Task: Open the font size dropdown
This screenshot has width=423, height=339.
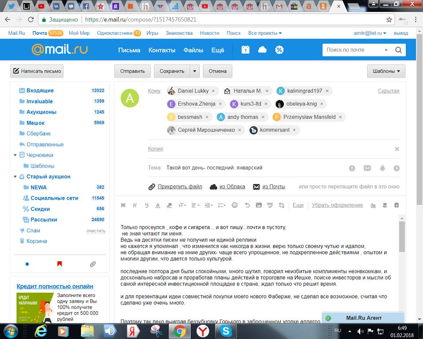Action: click(182, 205)
